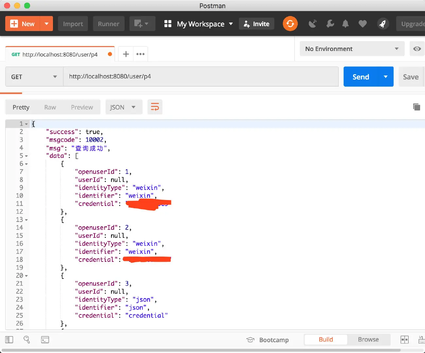Send the request
Screen dimensions: 425x353
(361, 77)
